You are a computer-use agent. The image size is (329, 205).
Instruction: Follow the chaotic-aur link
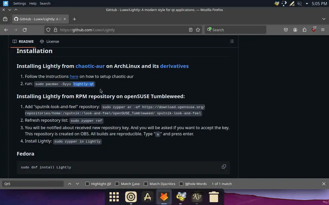click(90, 66)
